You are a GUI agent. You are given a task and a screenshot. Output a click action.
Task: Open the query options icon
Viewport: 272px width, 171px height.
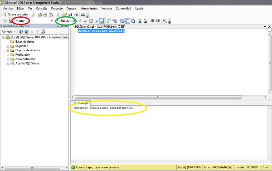[97, 21]
